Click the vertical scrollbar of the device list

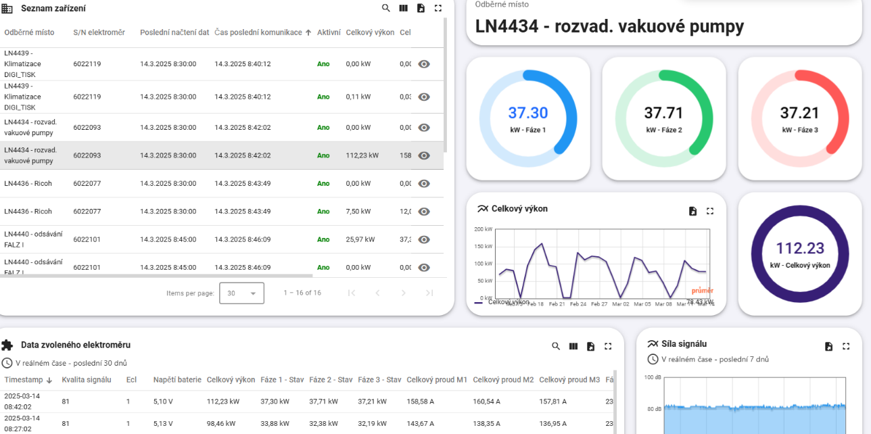click(x=445, y=85)
